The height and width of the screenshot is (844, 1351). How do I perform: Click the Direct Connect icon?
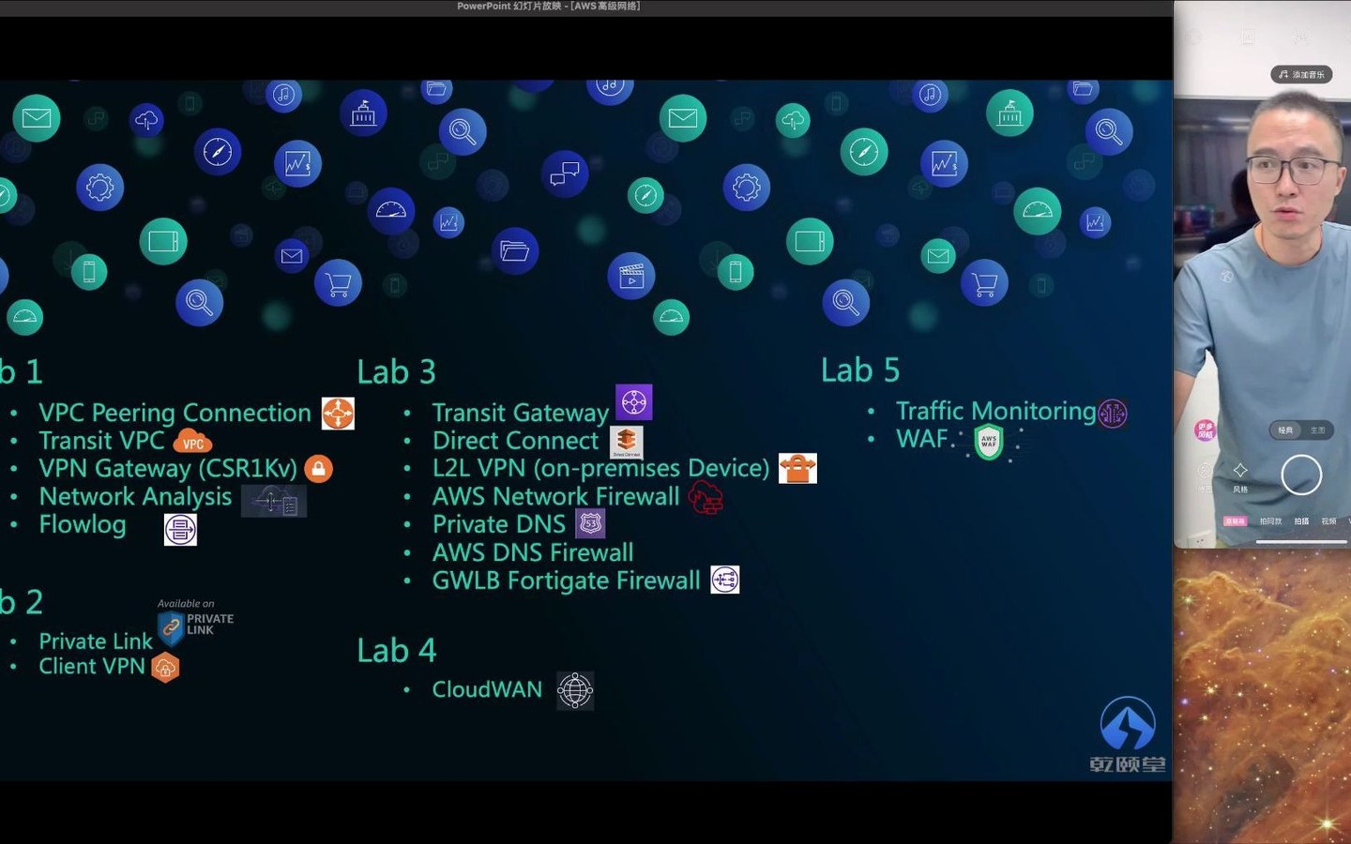627,442
